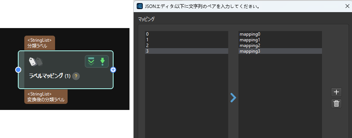This screenshot has width=352, height=138.
Task: Click the blue circle port on the step's left edge
Action: click(18, 70)
